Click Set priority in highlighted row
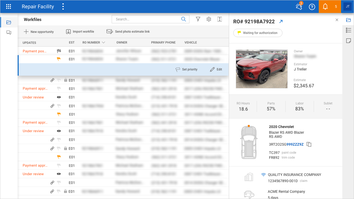Image resolution: width=354 pixels, height=199 pixels. 187,69
